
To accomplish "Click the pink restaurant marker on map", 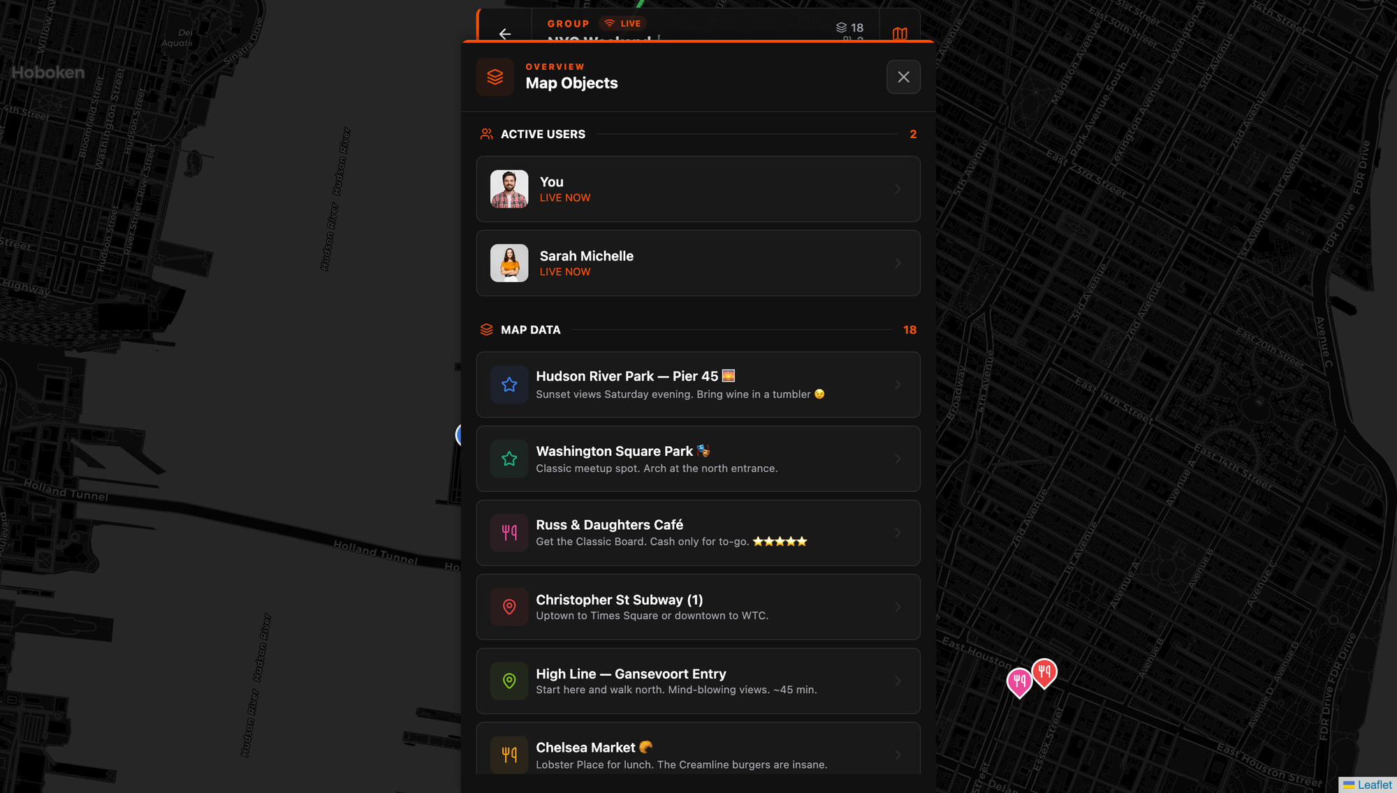I will pyautogui.click(x=1019, y=682).
